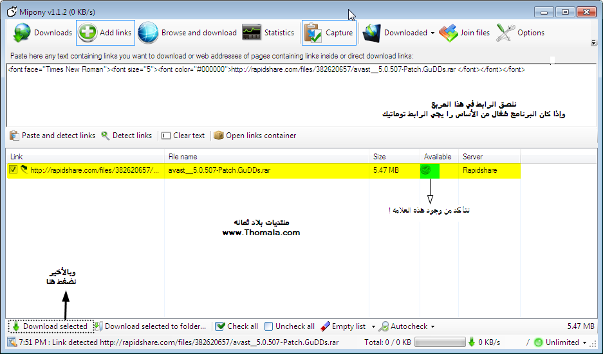Expand the Autocheck dropdown arrow
This screenshot has width=603, height=354.
pos(432,327)
